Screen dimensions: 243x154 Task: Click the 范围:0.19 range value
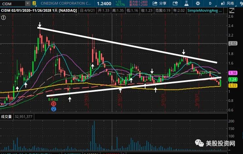point(163,10)
